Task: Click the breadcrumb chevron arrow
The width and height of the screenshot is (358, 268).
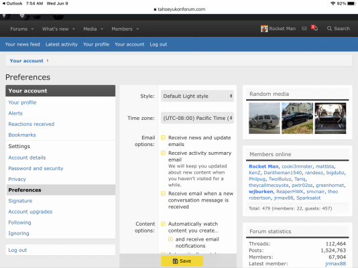Action: (48, 61)
